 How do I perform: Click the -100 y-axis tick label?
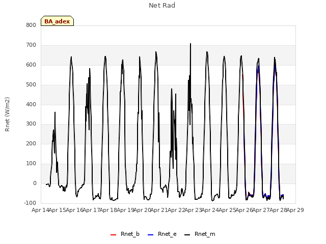click(30, 203)
